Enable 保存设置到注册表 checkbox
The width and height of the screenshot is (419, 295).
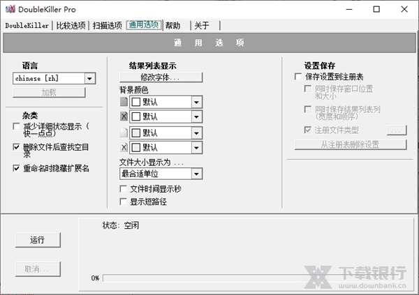299,76
